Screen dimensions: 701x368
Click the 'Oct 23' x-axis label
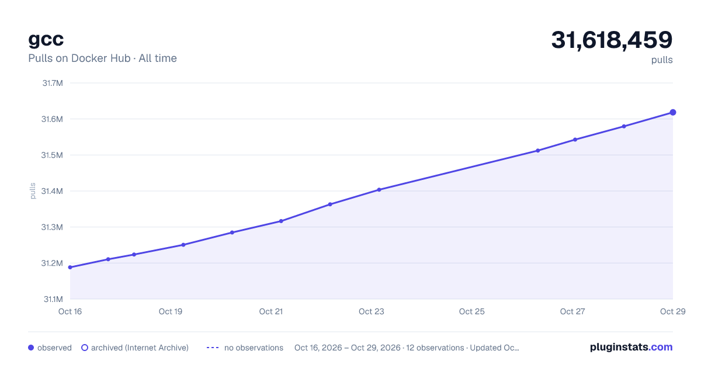tap(372, 311)
